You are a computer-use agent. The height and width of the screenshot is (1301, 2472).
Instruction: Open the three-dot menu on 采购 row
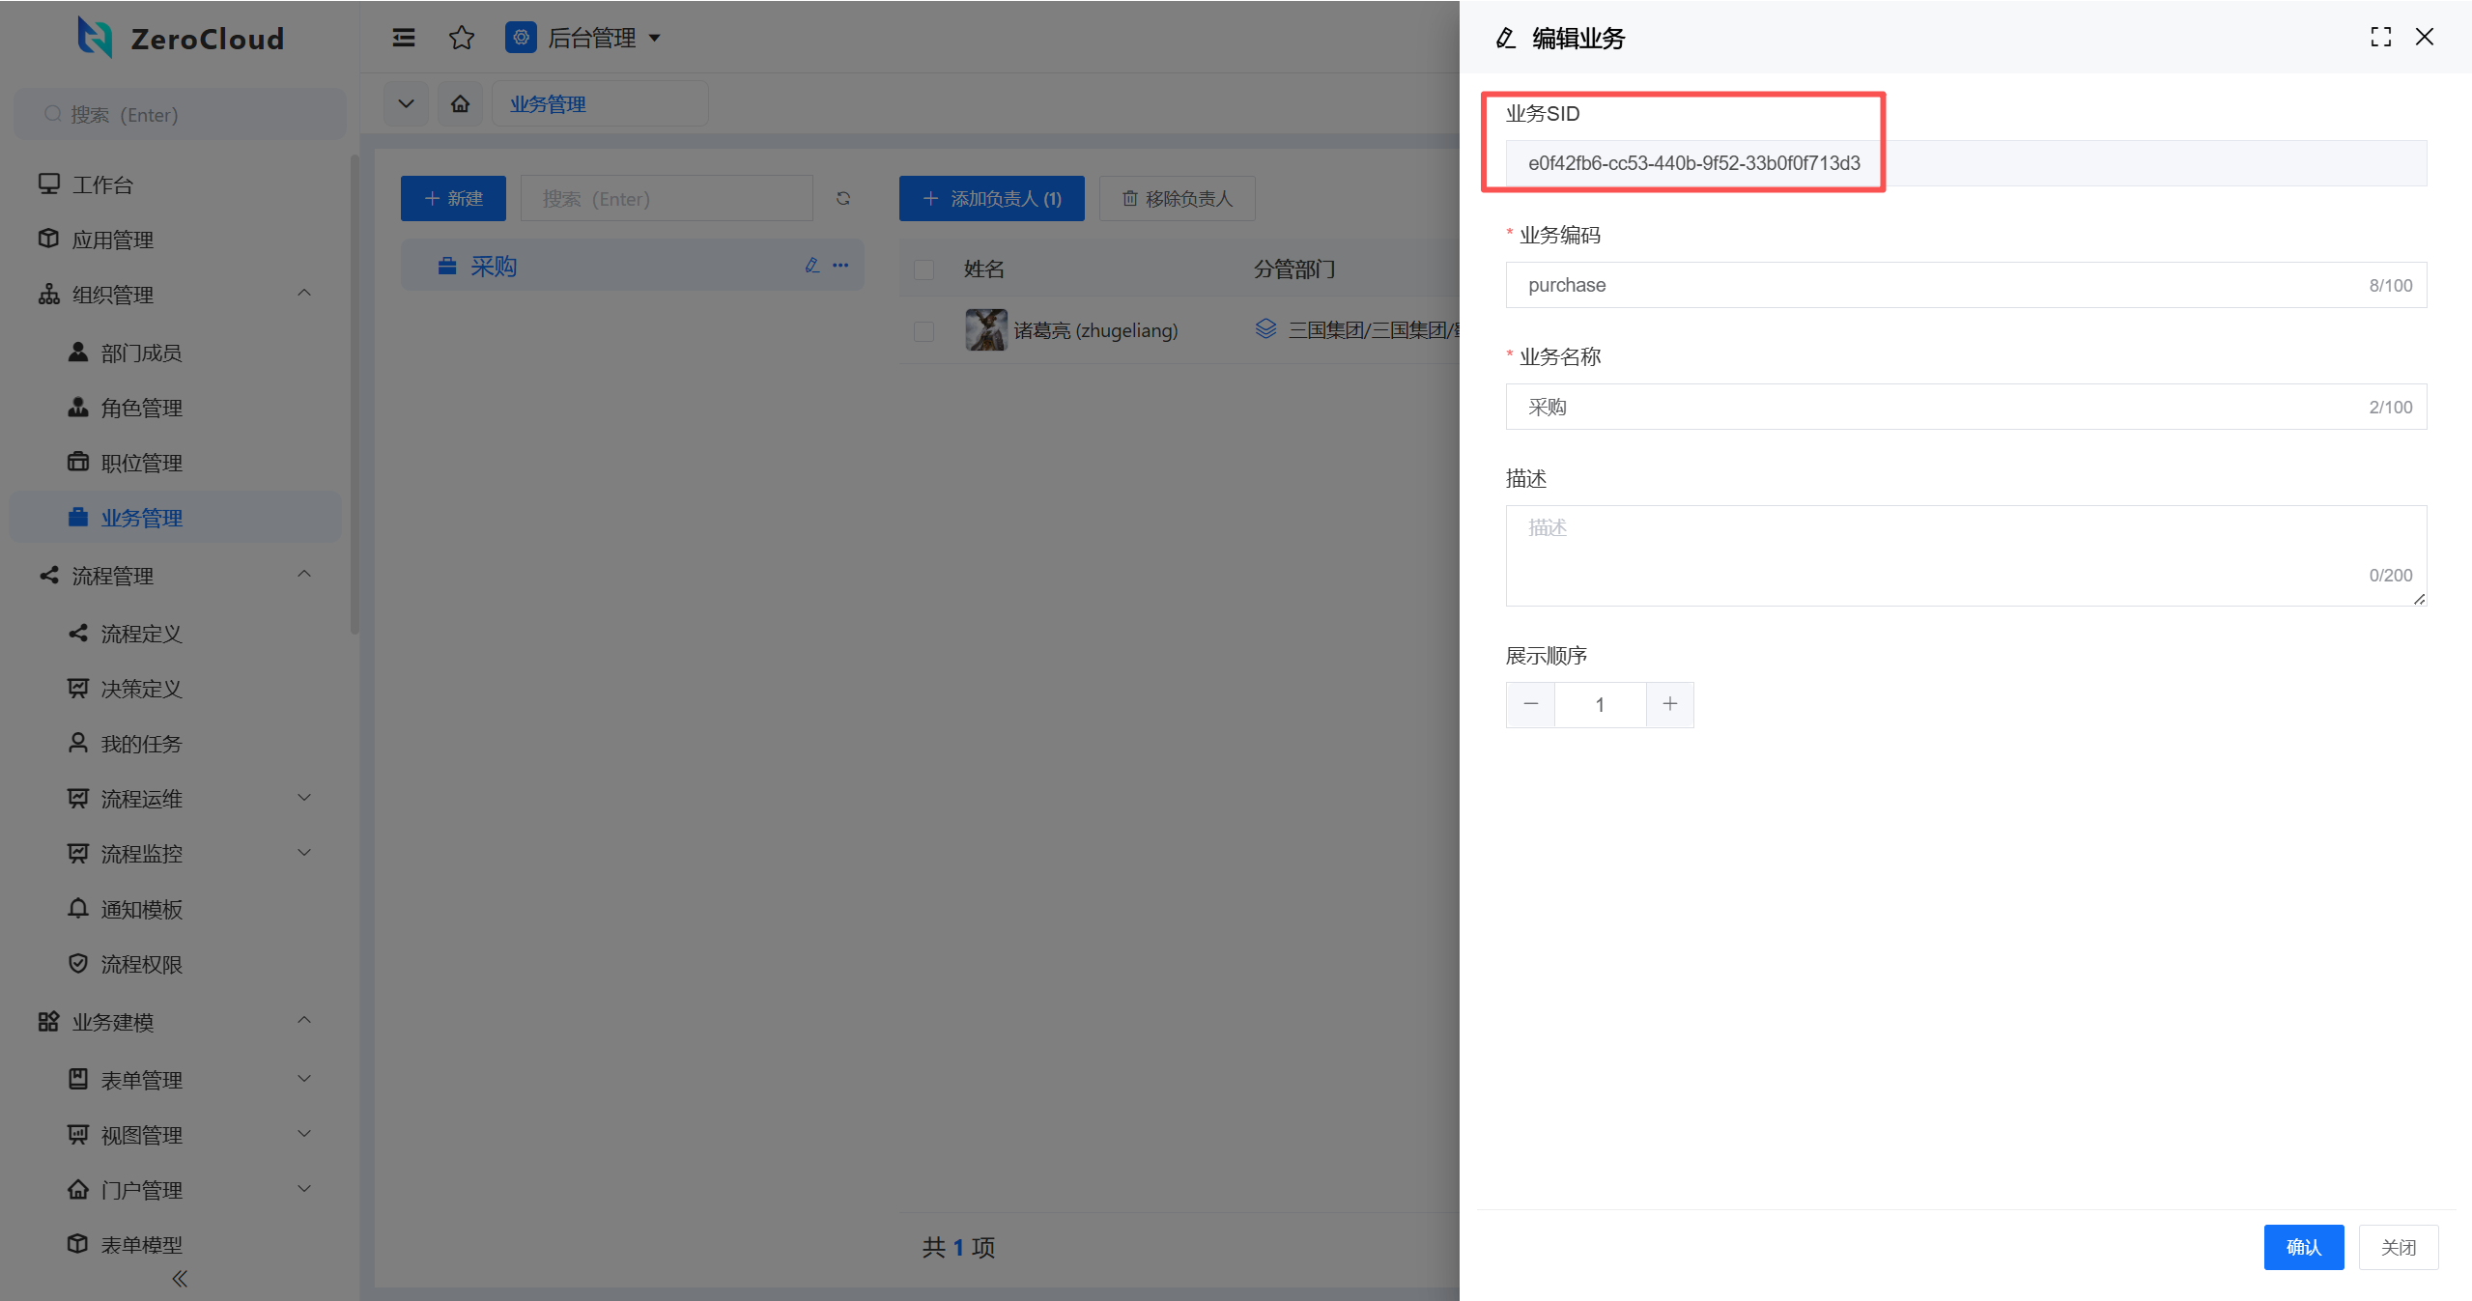(840, 266)
